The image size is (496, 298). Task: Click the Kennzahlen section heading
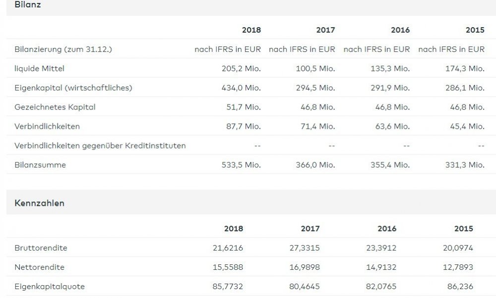pos(40,203)
